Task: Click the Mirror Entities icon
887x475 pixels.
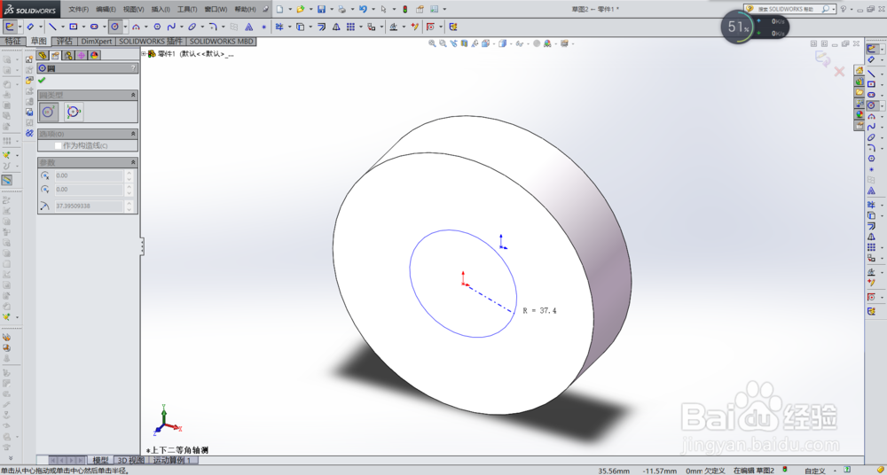Action: click(x=336, y=27)
